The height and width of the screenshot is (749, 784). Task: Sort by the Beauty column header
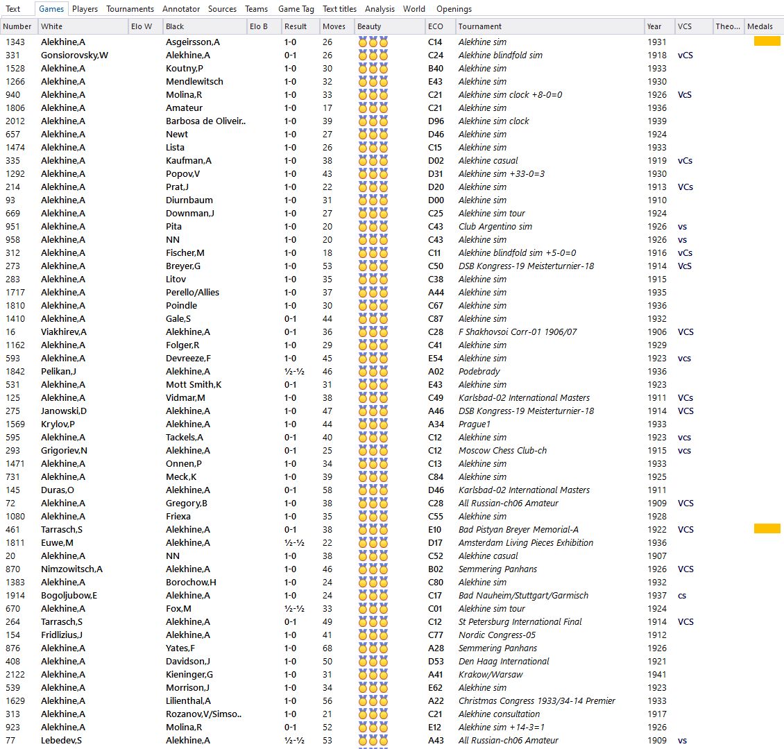point(369,26)
